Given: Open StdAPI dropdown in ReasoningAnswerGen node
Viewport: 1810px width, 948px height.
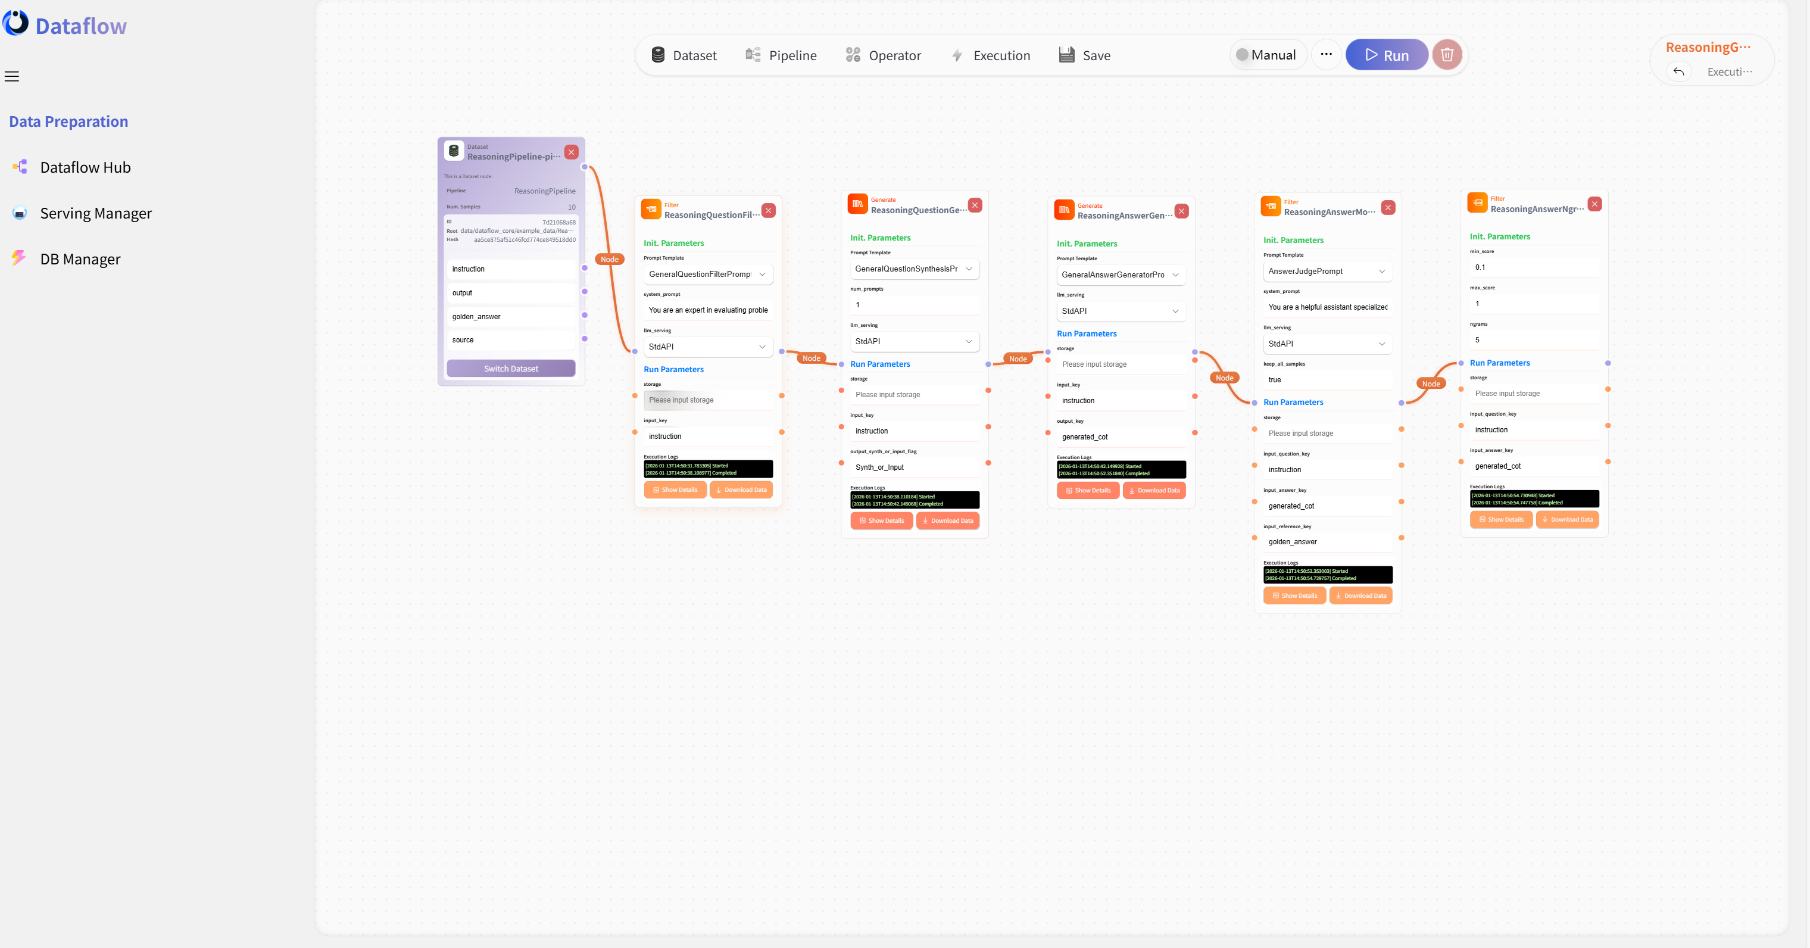Looking at the screenshot, I should coord(1120,311).
